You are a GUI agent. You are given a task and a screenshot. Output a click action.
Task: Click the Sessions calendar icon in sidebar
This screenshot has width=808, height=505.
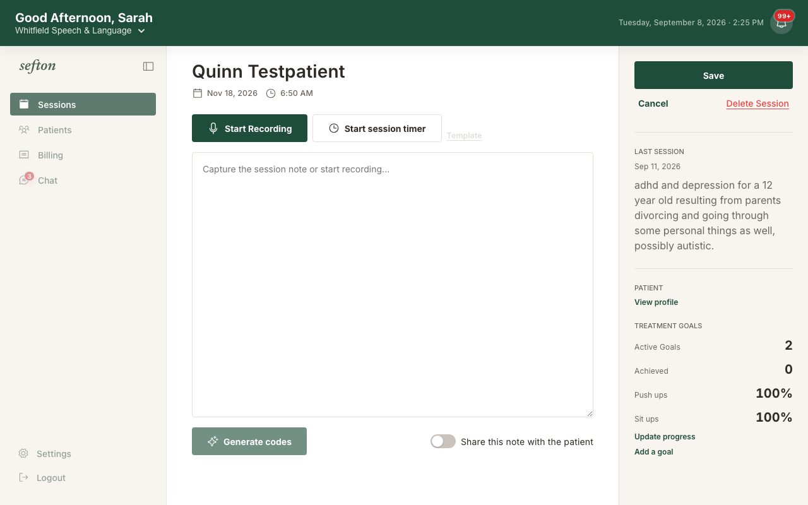coord(24,104)
